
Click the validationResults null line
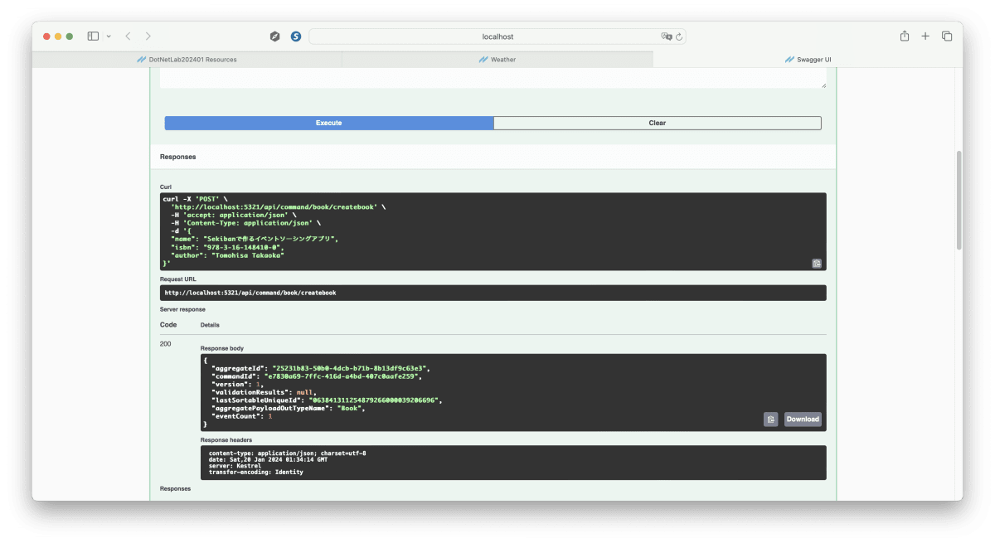[264, 391]
